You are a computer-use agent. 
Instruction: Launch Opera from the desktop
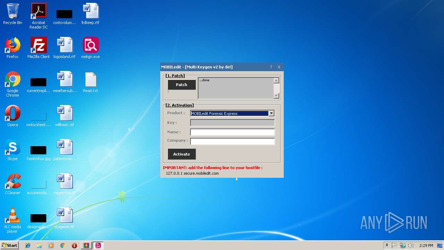pyautogui.click(x=12, y=116)
